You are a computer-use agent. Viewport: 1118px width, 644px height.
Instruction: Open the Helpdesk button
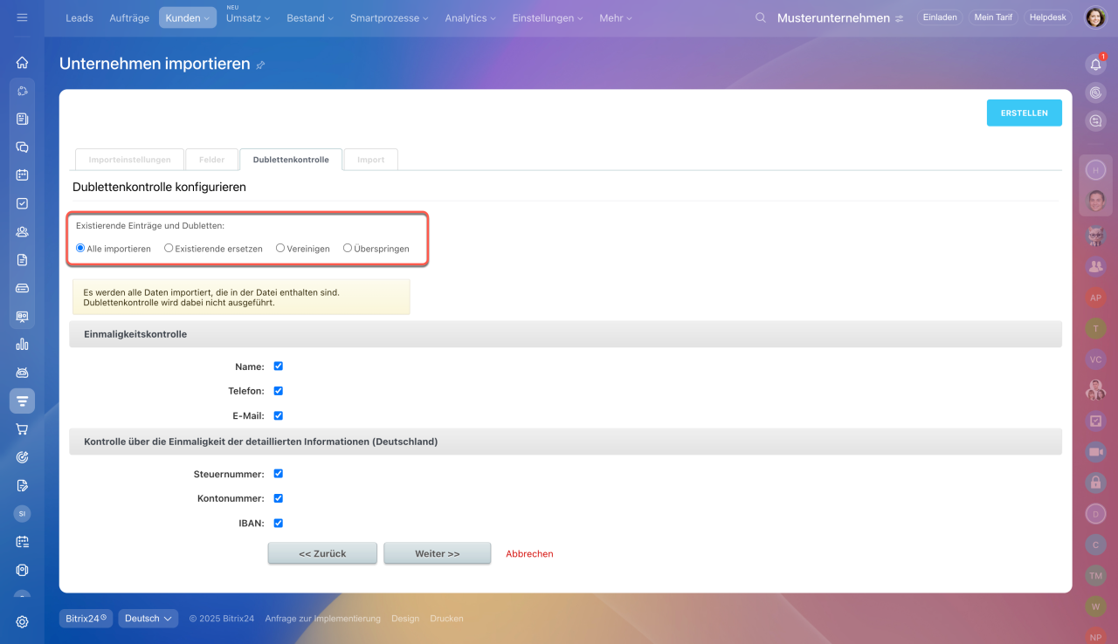pos(1048,17)
